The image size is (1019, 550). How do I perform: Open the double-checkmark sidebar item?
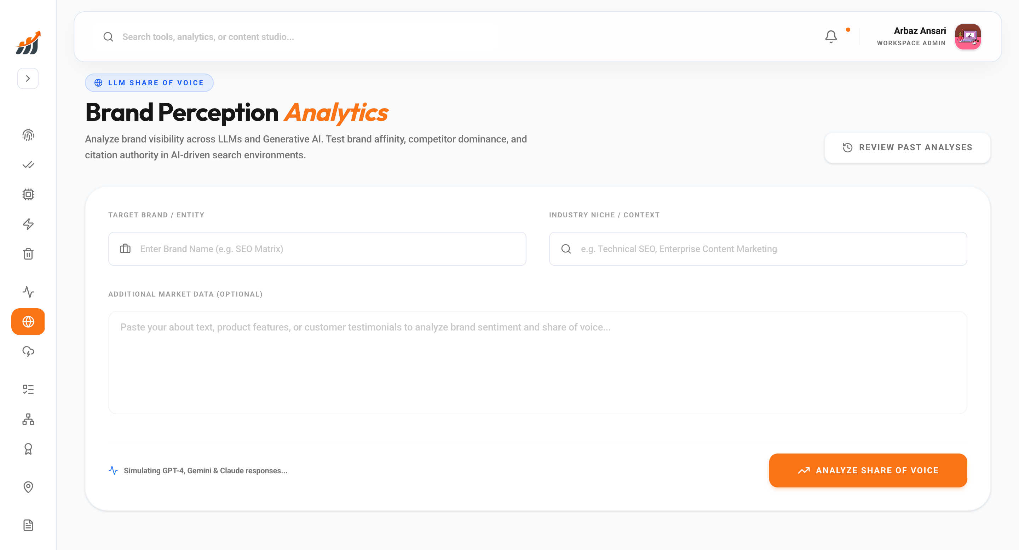coord(28,165)
